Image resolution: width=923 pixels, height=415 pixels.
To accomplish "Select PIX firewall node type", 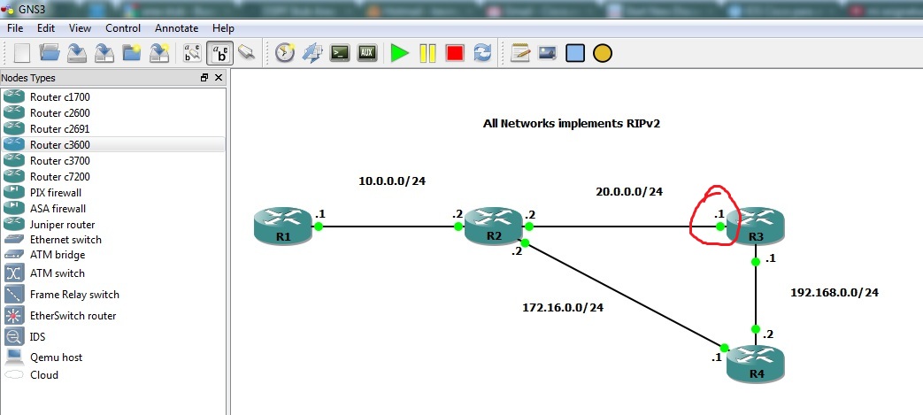I will pyautogui.click(x=113, y=193).
